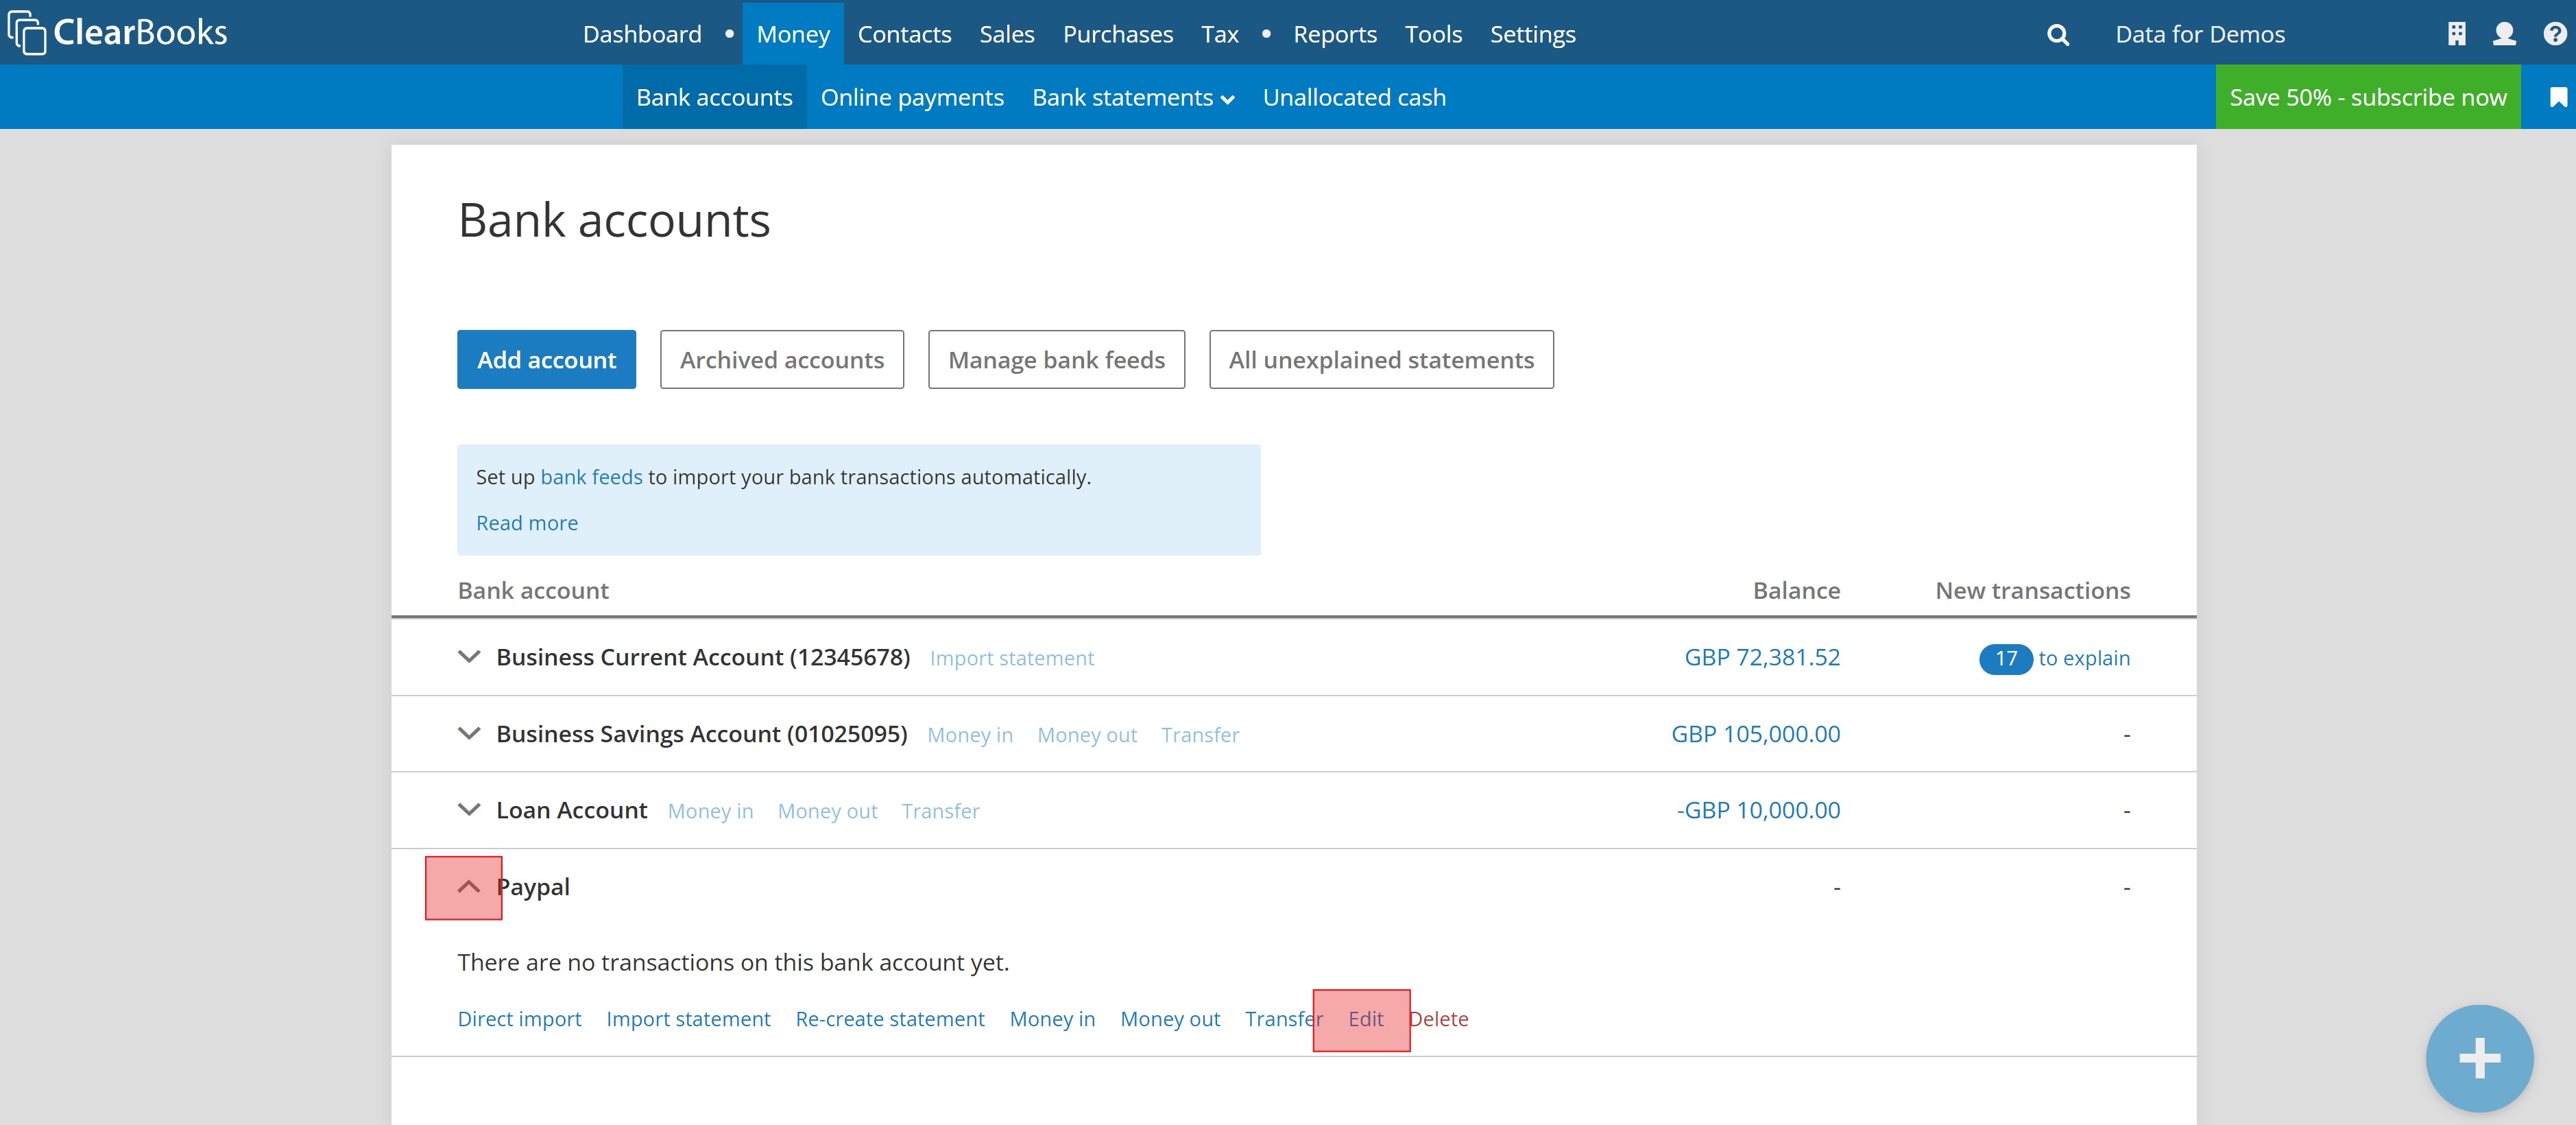This screenshot has width=2576, height=1125.
Task: Open the search magnifier icon
Action: 2057,35
